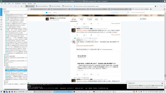The image size is (166, 93).
Task: Open the Likes 554 count
Action: (x=96, y=19)
